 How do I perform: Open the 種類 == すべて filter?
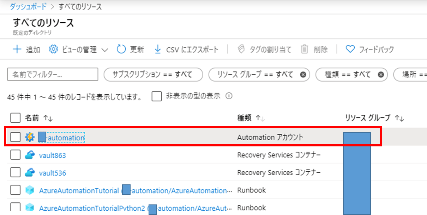click(x=351, y=75)
